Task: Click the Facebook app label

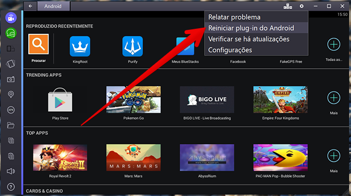Action: pos(238,62)
